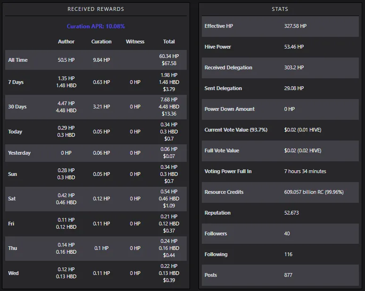Image resolution: width=365 pixels, height=291 pixels.
Task: Click the Power Down Amount label
Action: tap(230, 109)
